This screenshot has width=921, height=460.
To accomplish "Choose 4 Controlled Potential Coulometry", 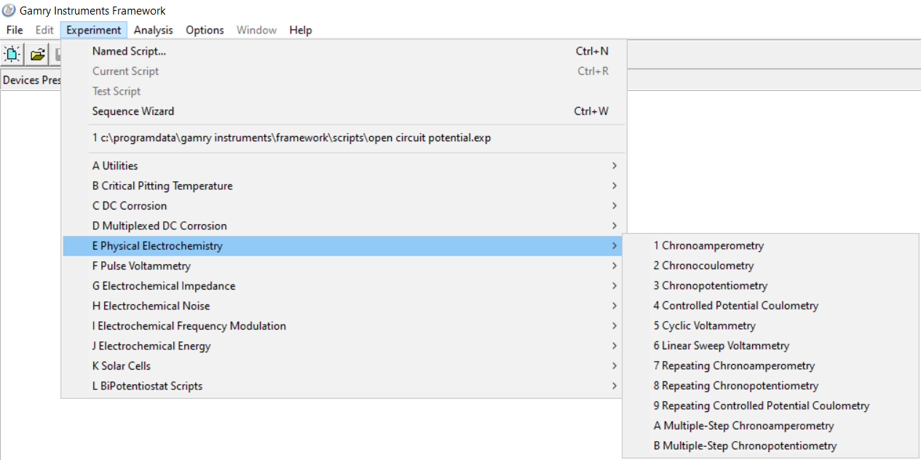I will point(771,306).
